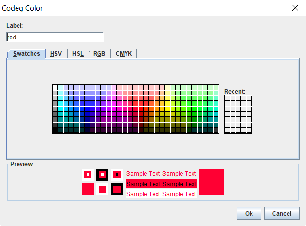This screenshot has height=226, width=306.
Task: Click the solid red square preview without border
Action: [x=88, y=189]
